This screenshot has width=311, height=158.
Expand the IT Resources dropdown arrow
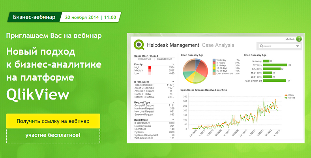[x=173, y=82]
